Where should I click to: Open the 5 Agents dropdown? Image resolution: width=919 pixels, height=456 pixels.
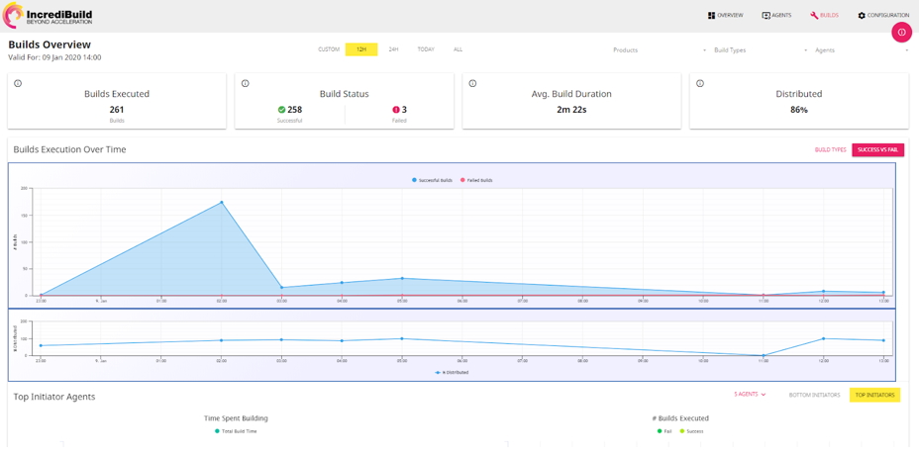(x=751, y=395)
